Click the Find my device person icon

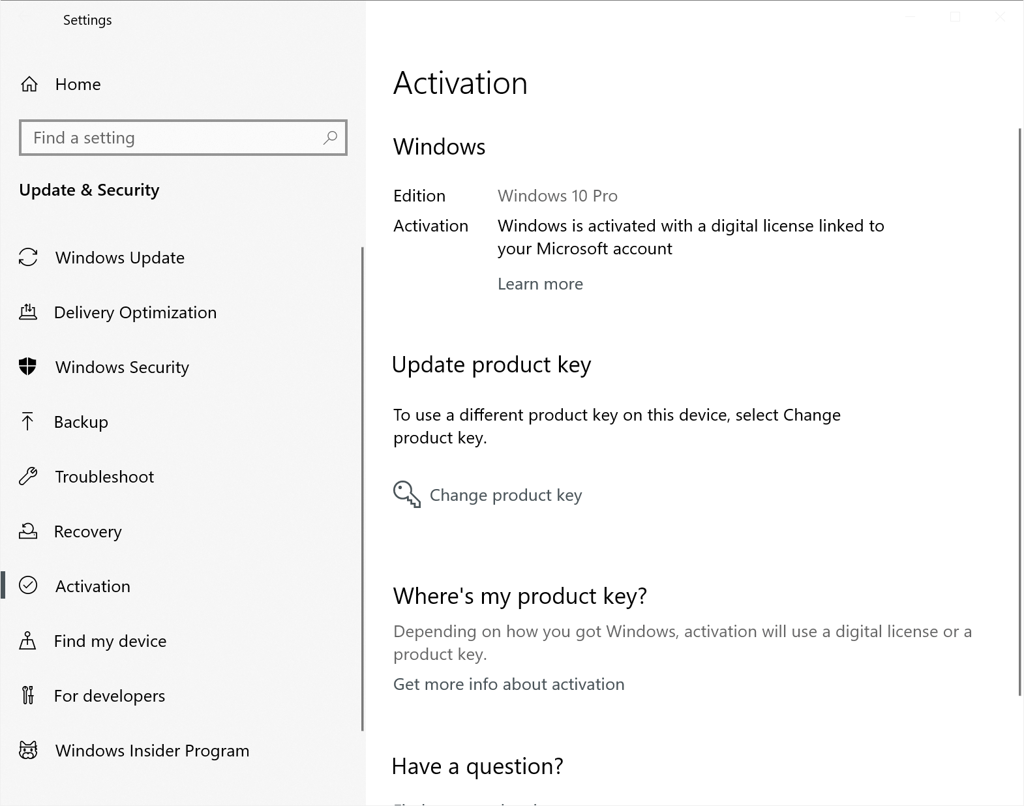tap(27, 640)
